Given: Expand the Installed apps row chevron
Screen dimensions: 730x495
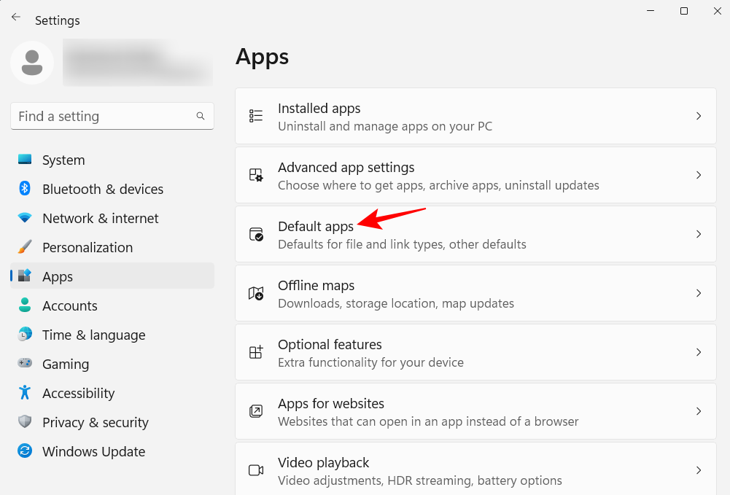Looking at the screenshot, I should [x=699, y=116].
